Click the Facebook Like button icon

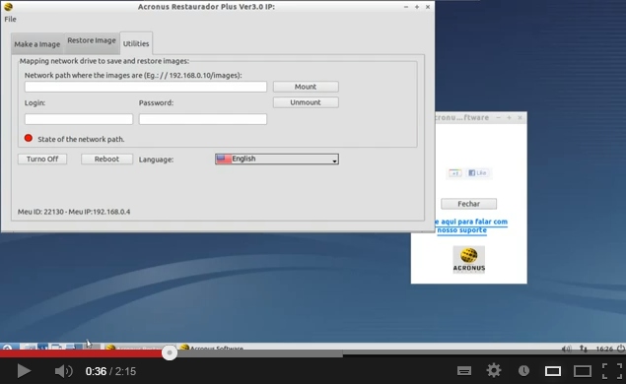click(477, 172)
